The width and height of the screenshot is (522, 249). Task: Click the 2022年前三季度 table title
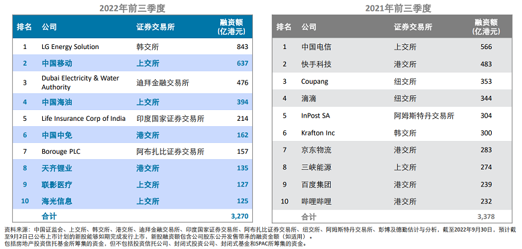pos(132,8)
